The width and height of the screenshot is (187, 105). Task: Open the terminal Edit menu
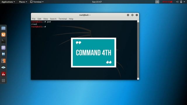[x=39, y=19]
